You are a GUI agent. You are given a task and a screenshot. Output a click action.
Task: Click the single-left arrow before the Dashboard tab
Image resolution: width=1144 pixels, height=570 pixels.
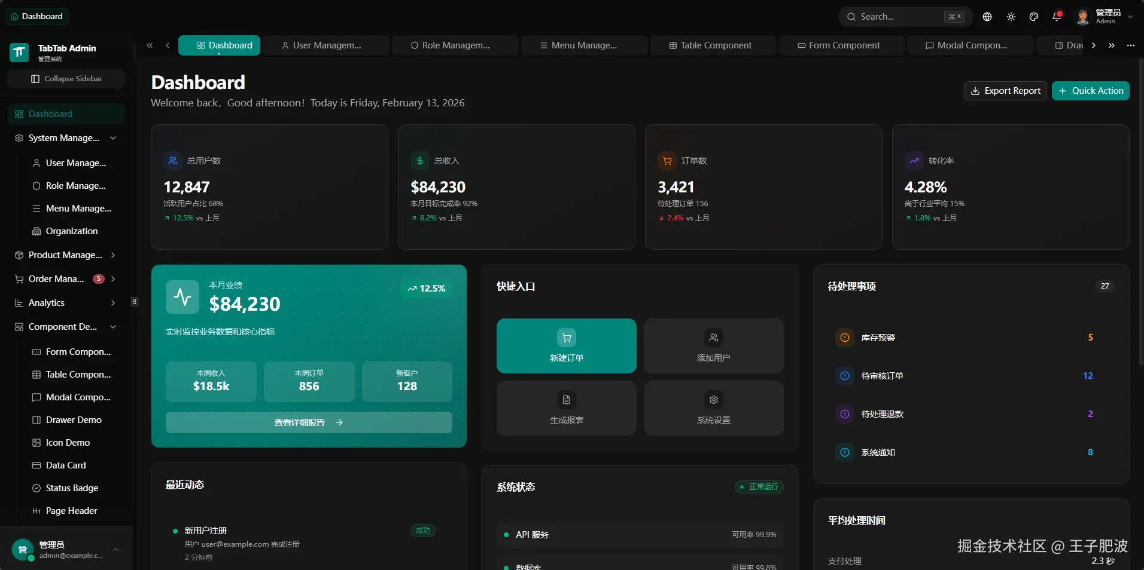tap(168, 45)
